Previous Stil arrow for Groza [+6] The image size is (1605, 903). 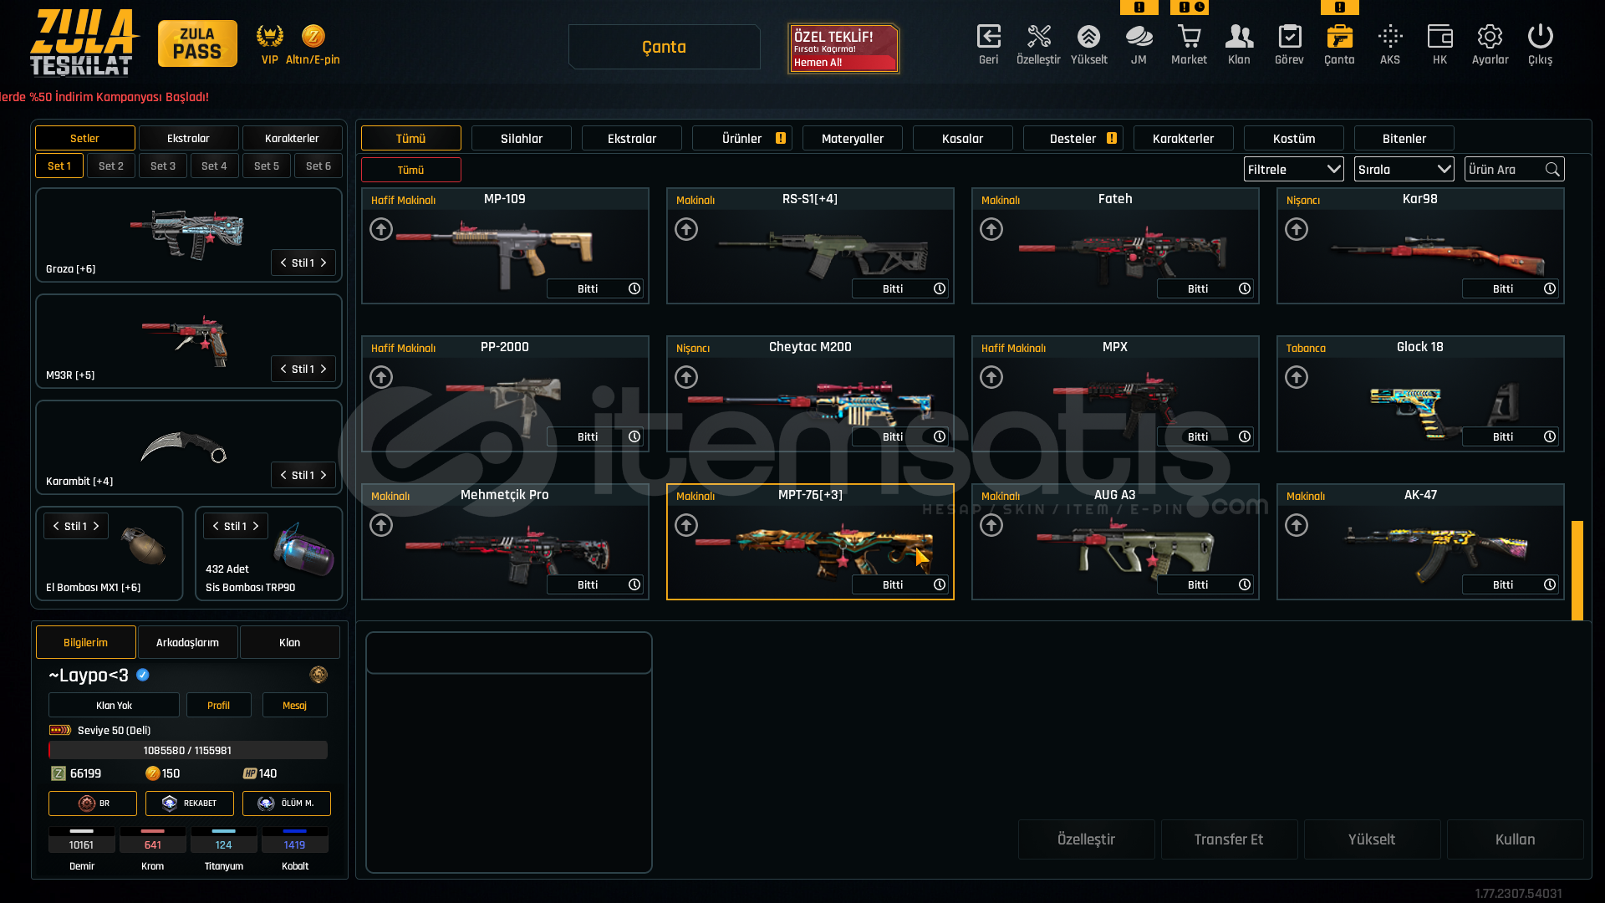pos(283,263)
